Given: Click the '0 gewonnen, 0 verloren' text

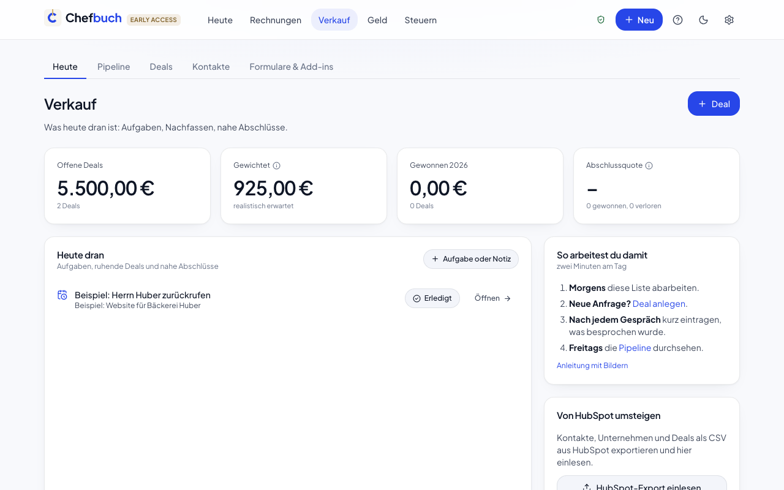Looking at the screenshot, I should 624,206.
